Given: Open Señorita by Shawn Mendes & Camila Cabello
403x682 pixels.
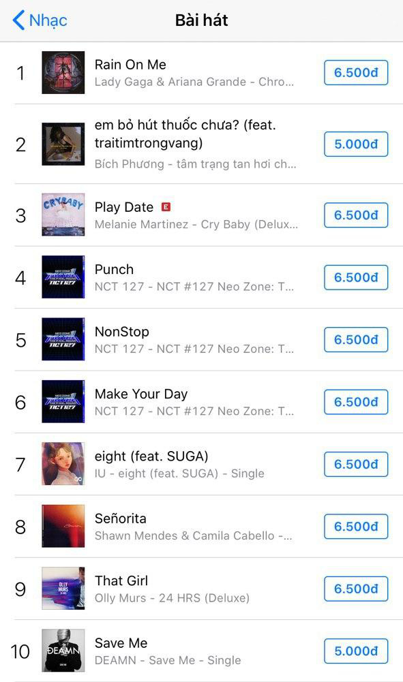Looking at the screenshot, I should click(x=202, y=526).
